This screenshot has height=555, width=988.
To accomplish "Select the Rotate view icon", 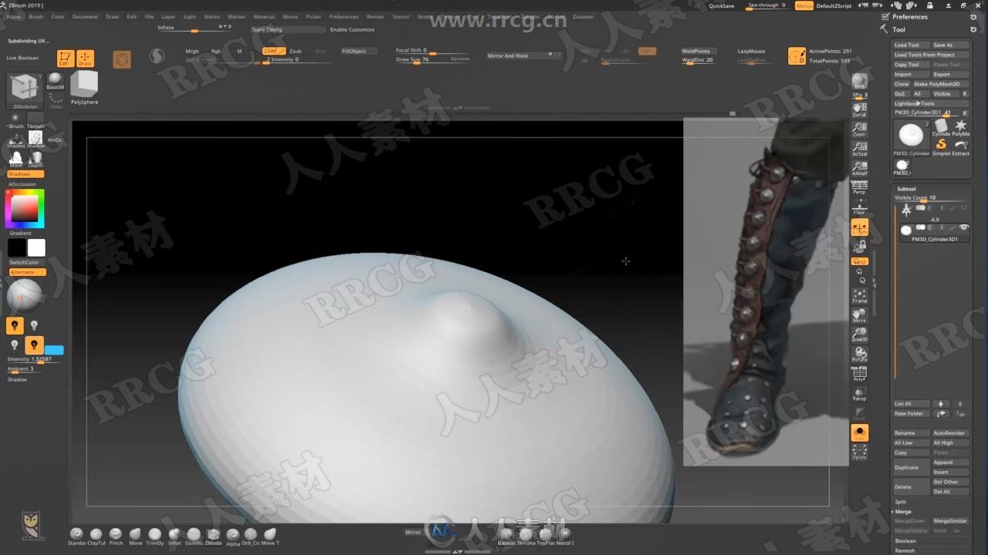I will coord(859,355).
